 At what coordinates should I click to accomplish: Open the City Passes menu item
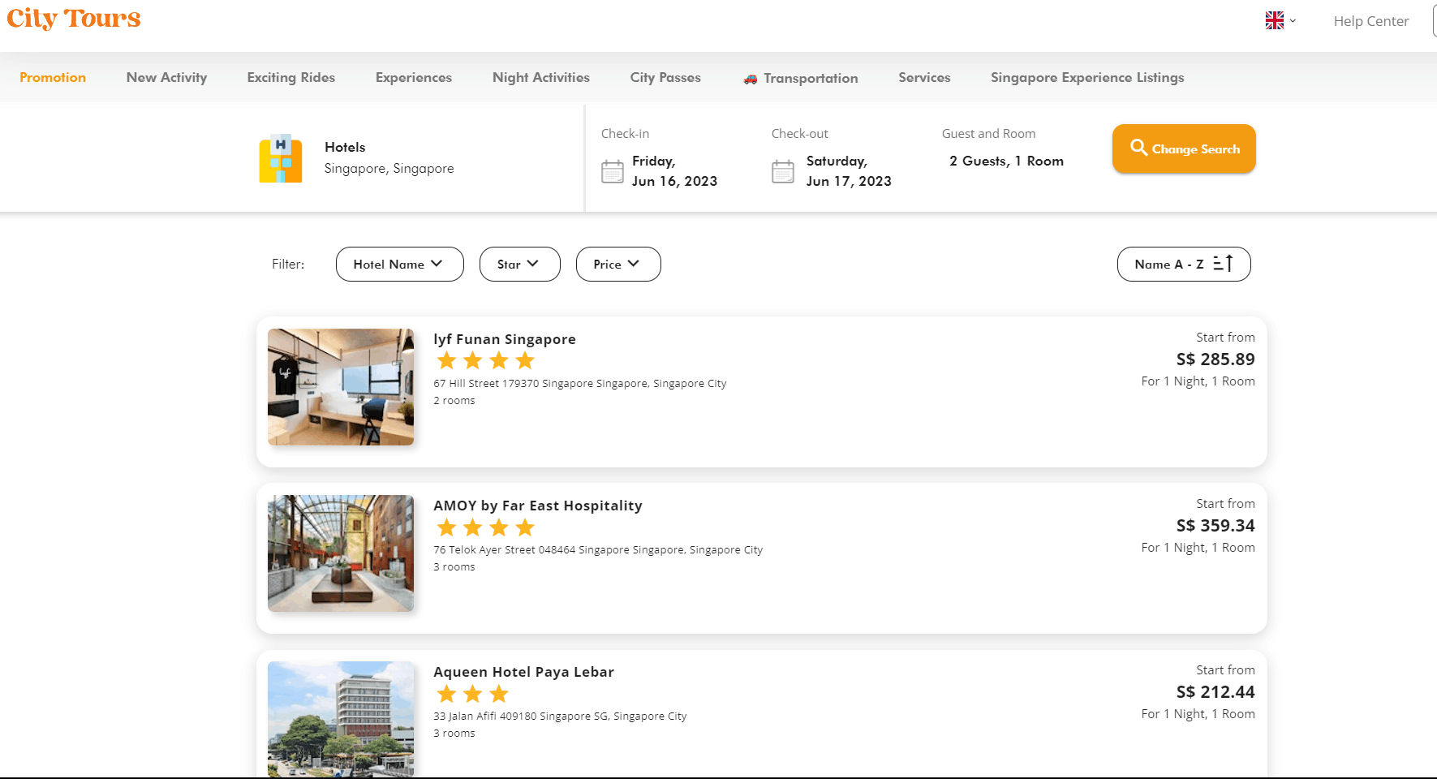(x=665, y=77)
